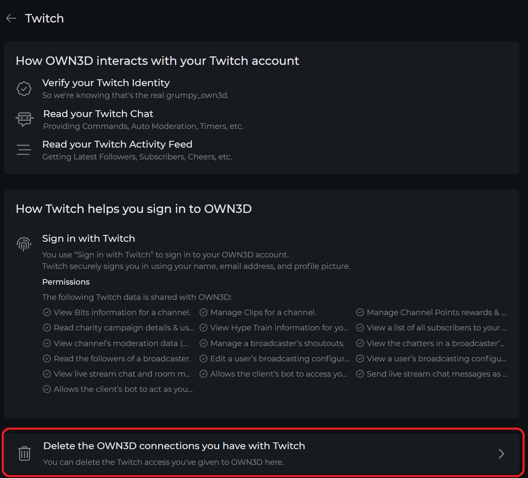
Task: Open Delete the OWN3D connections with Twitch
Action: point(174,446)
